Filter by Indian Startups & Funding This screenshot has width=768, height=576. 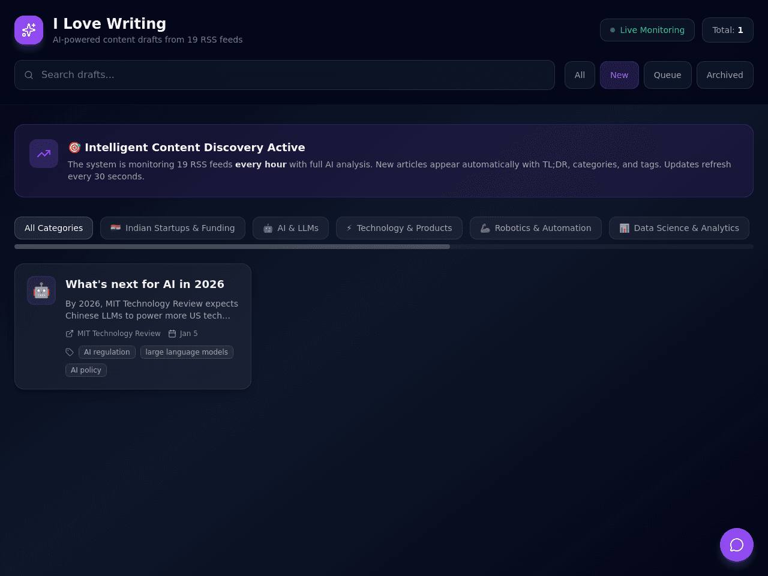tap(173, 228)
